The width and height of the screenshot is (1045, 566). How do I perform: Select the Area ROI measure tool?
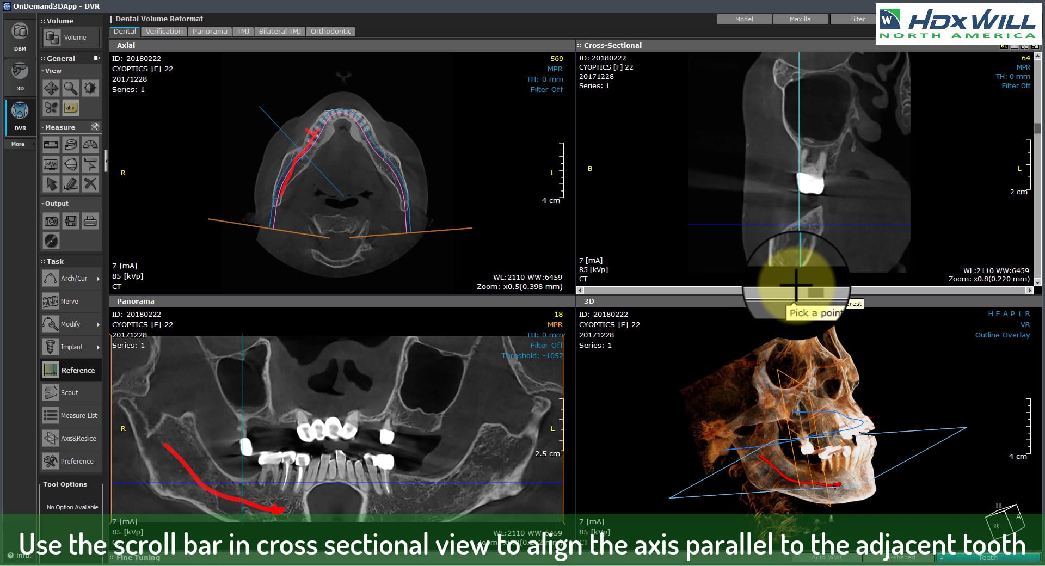click(x=71, y=164)
